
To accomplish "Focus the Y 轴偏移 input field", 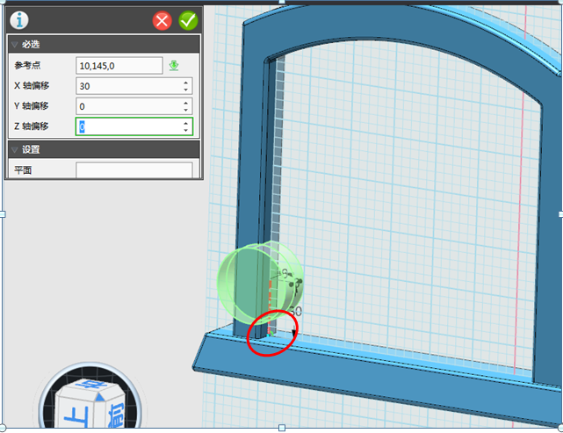I will click(x=127, y=106).
